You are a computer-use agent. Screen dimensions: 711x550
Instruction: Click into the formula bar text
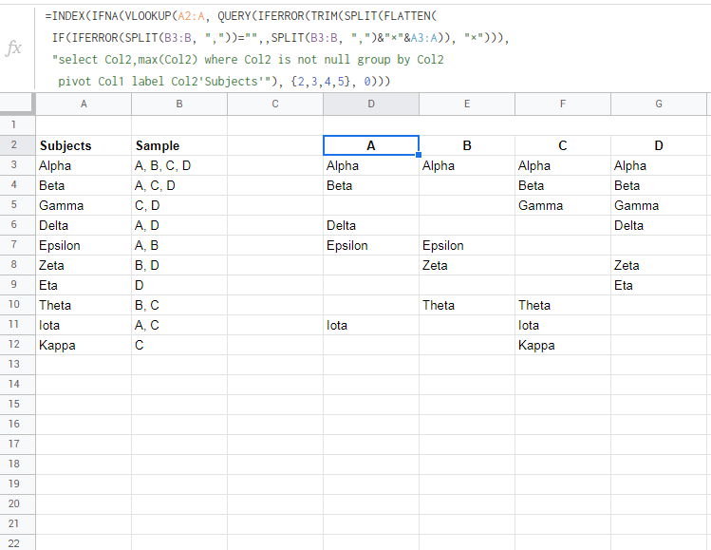click(276, 48)
